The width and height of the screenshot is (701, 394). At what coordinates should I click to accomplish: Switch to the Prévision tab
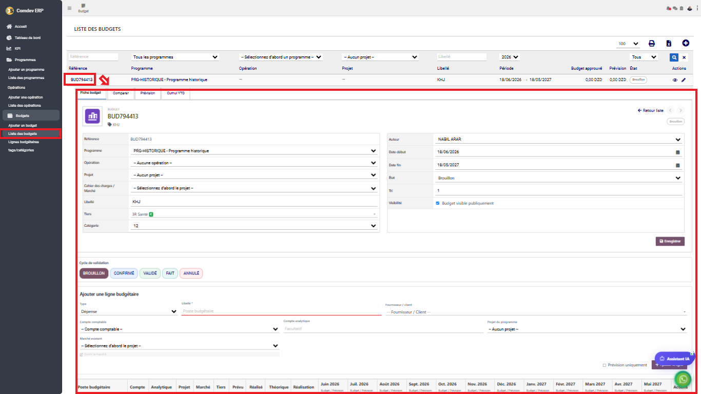pyautogui.click(x=147, y=93)
